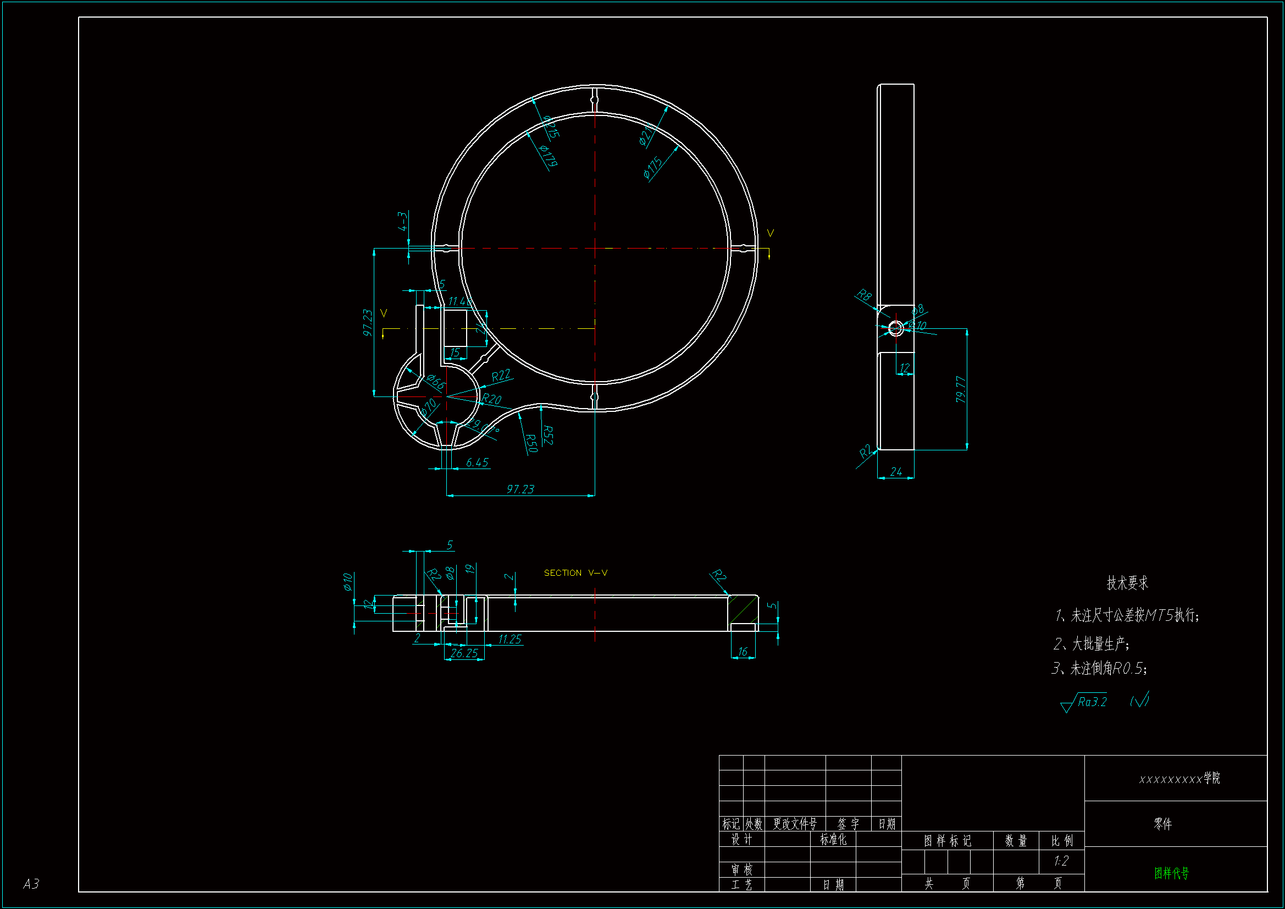Select the 1:2 scale cell in the title block
The image size is (1285, 909).
click(x=1061, y=861)
